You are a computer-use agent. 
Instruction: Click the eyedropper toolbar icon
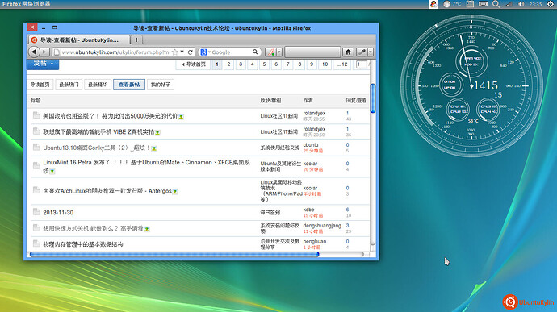[x=362, y=52]
